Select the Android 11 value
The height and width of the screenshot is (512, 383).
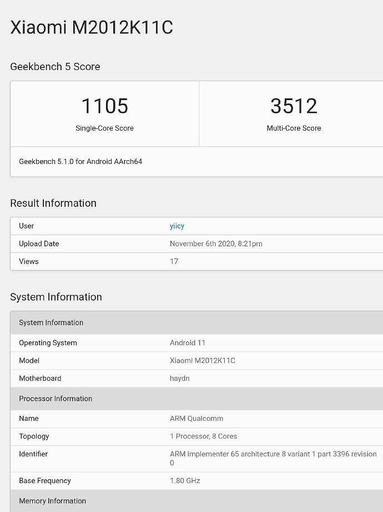[188, 343]
